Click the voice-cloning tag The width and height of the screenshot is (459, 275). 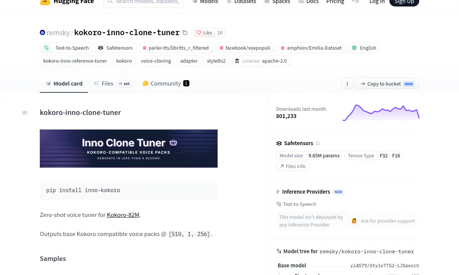156,61
